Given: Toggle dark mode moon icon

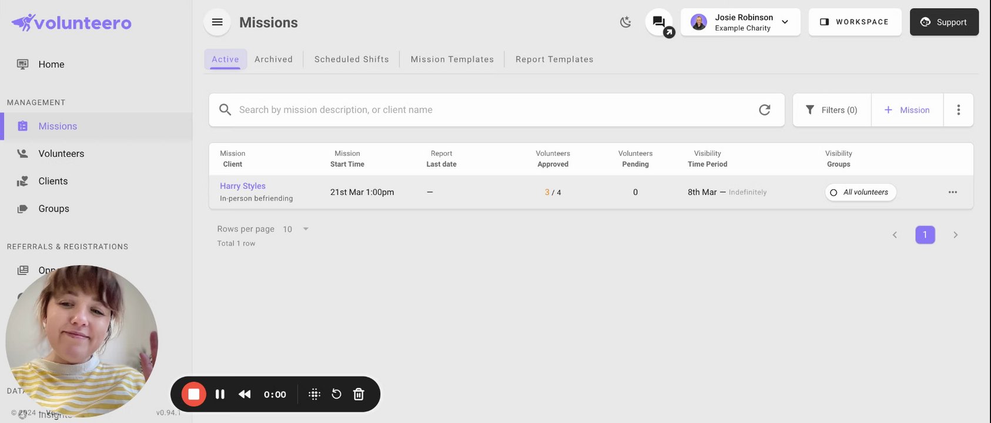Looking at the screenshot, I should (625, 22).
